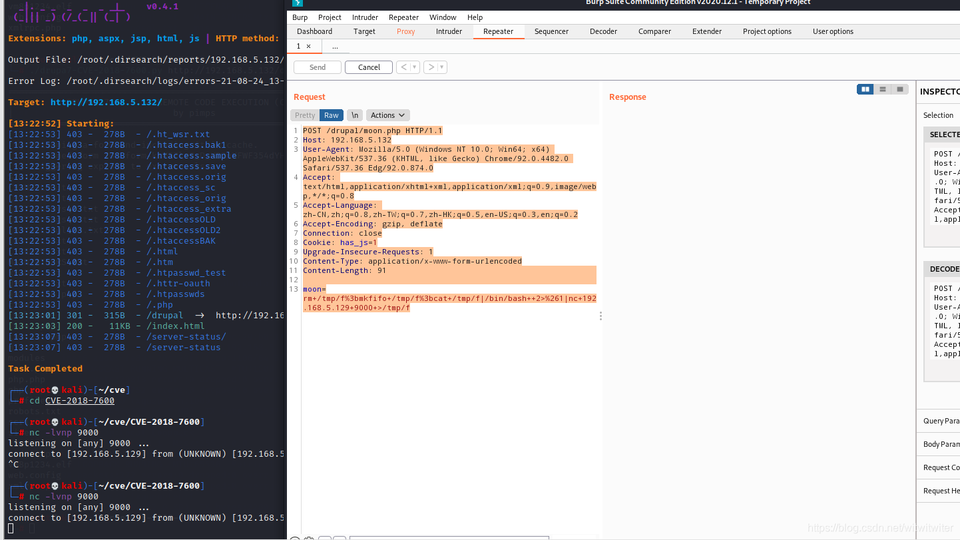Open the Intruder menu
960x540 pixels.
(365, 17)
